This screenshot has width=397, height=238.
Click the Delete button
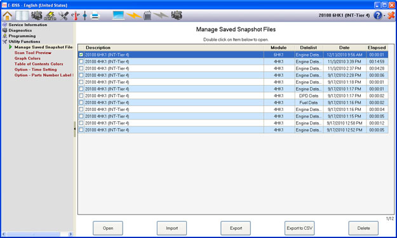pos(363,228)
